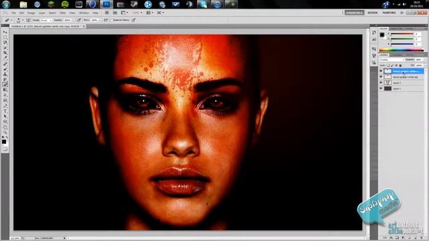
Task: Click the system tray volume icon
Action: point(404,5)
